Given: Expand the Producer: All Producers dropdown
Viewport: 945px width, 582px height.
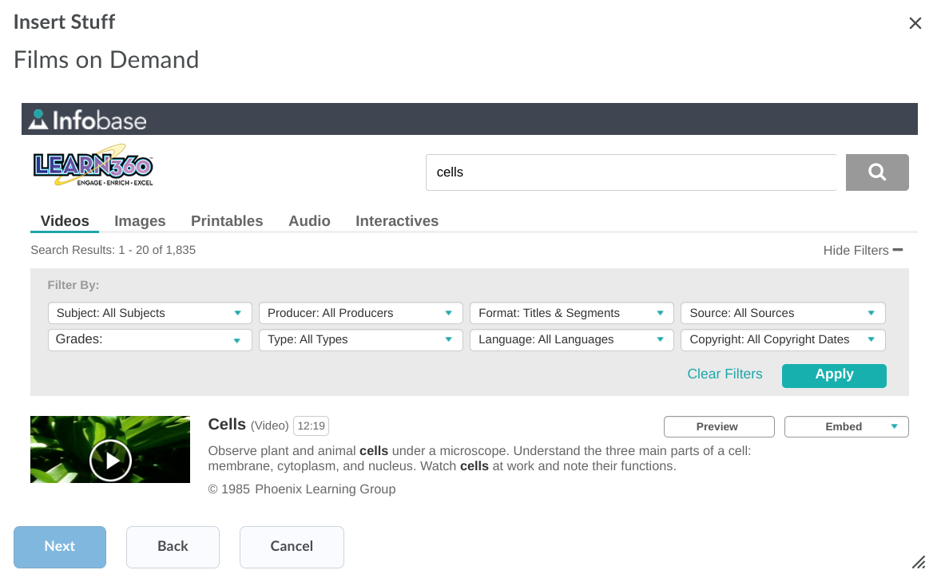Looking at the screenshot, I should tap(360, 313).
